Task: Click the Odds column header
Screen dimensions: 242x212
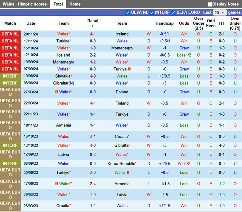Action: click(184, 23)
